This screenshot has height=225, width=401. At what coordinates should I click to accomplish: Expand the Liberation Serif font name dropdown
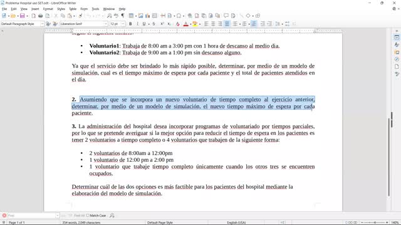[x=106, y=24]
